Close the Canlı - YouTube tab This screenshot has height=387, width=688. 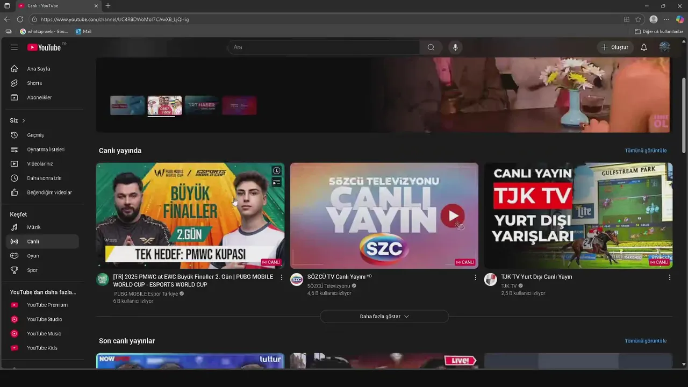(x=96, y=6)
